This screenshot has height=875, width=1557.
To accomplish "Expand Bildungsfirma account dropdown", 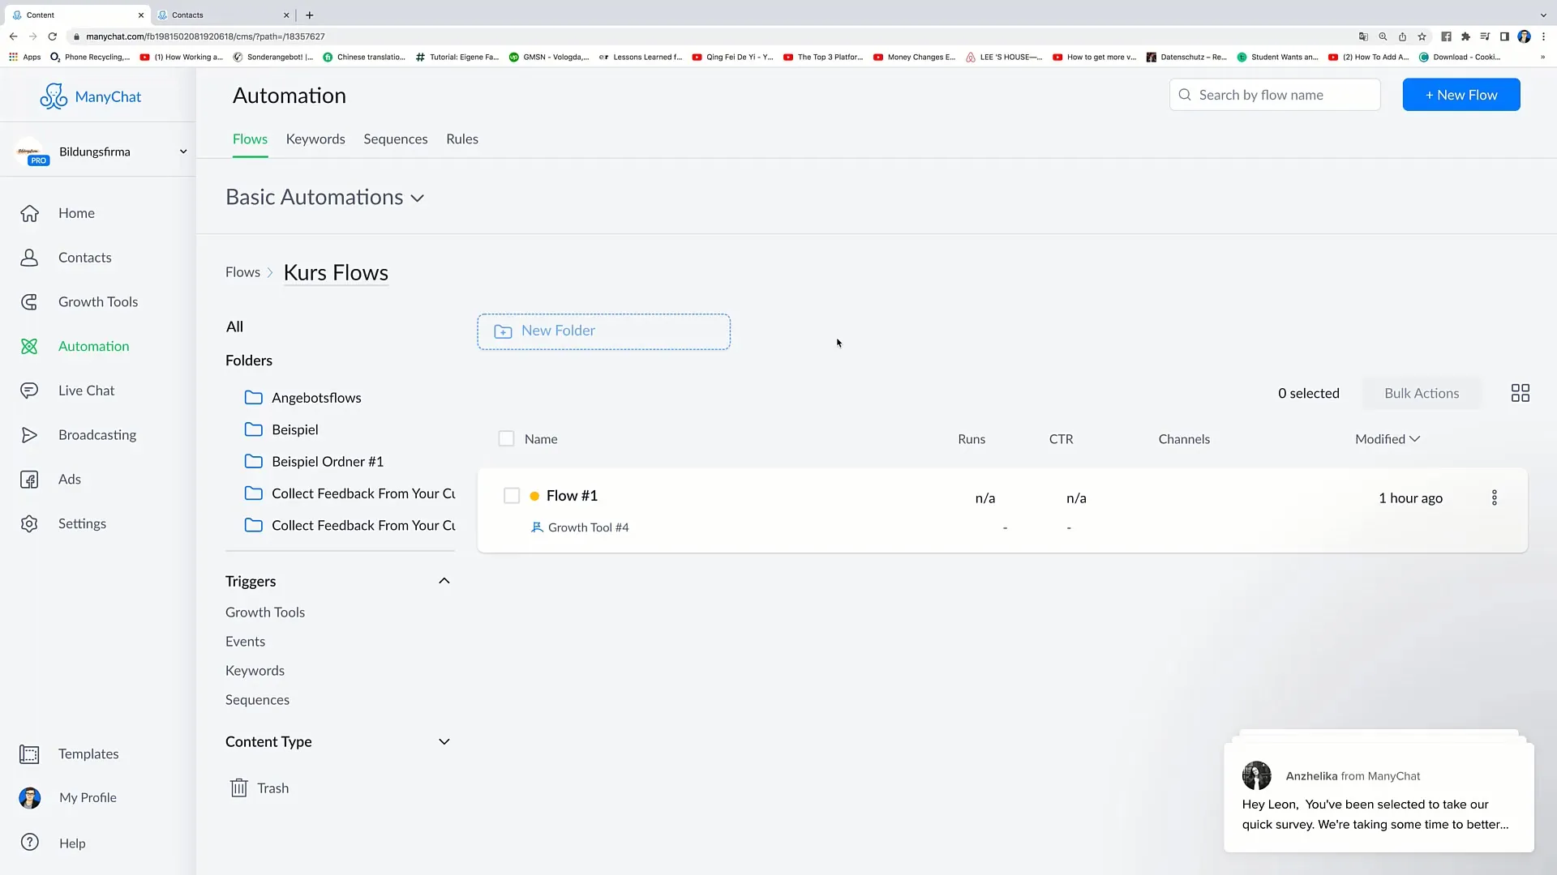I will (x=183, y=152).
